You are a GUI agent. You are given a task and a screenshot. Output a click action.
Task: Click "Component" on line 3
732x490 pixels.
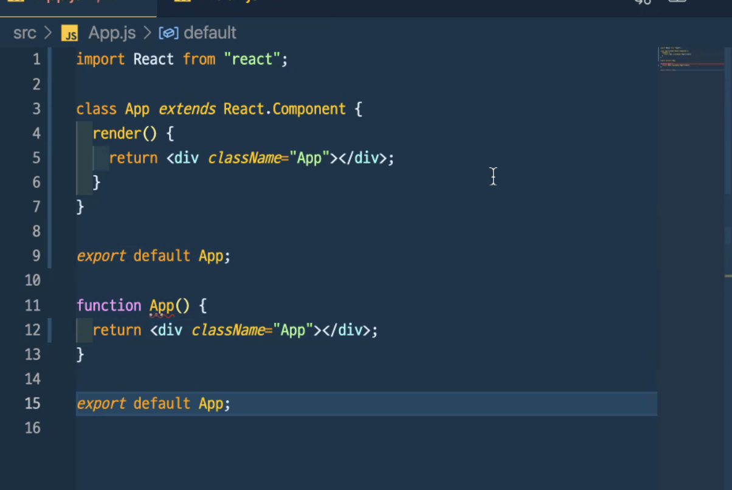click(309, 109)
